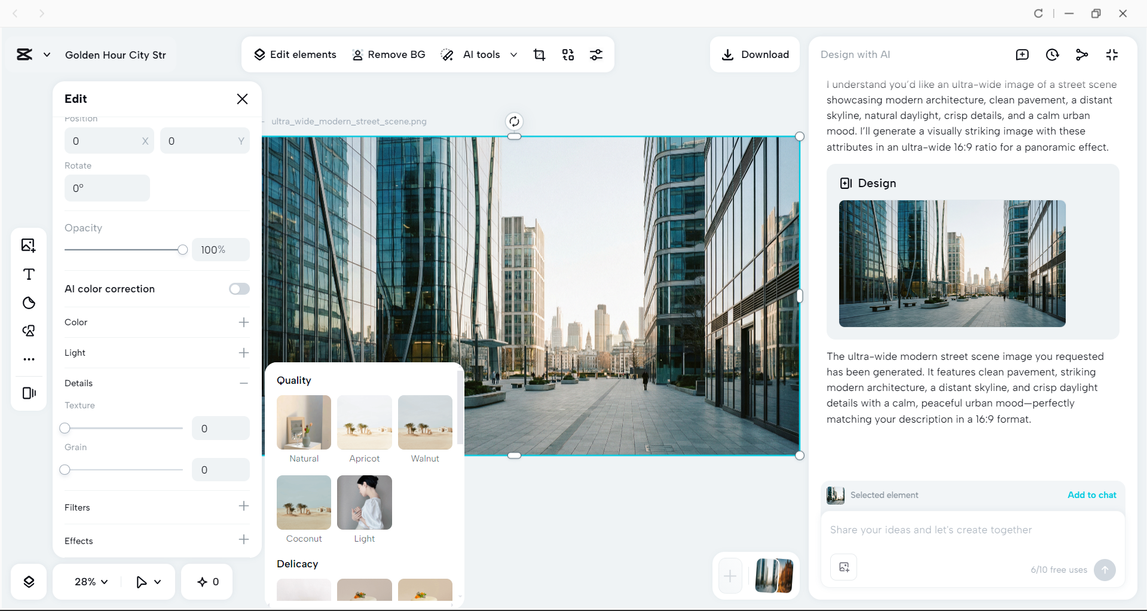Start a new chat in Design with AI
The width and height of the screenshot is (1147, 611).
pyautogui.click(x=1022, y=54)
